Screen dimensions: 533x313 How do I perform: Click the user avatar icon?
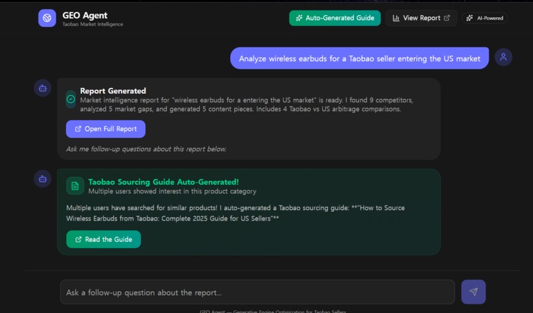pyautogui.click(x=503, y=57)
